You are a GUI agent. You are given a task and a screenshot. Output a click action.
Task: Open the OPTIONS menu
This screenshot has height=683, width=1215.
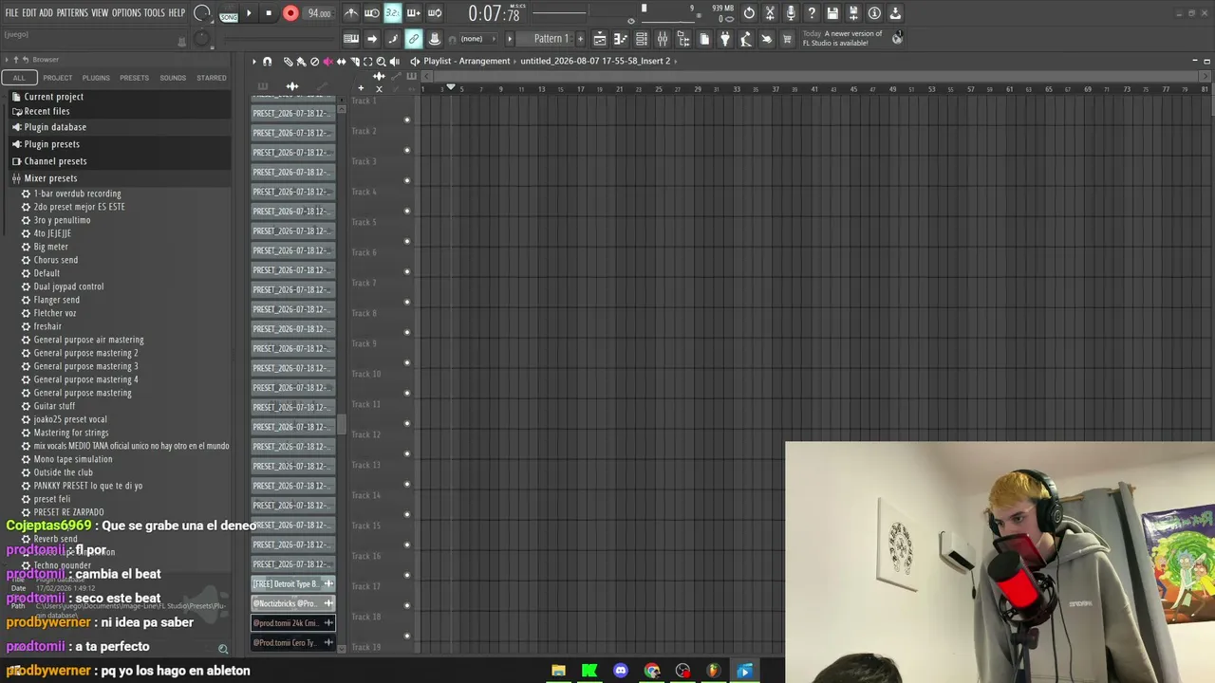[x=126, y=13]
